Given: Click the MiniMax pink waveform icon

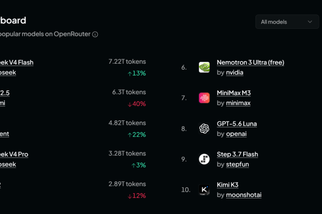Looking at the screenshot, I should [204, 98].
